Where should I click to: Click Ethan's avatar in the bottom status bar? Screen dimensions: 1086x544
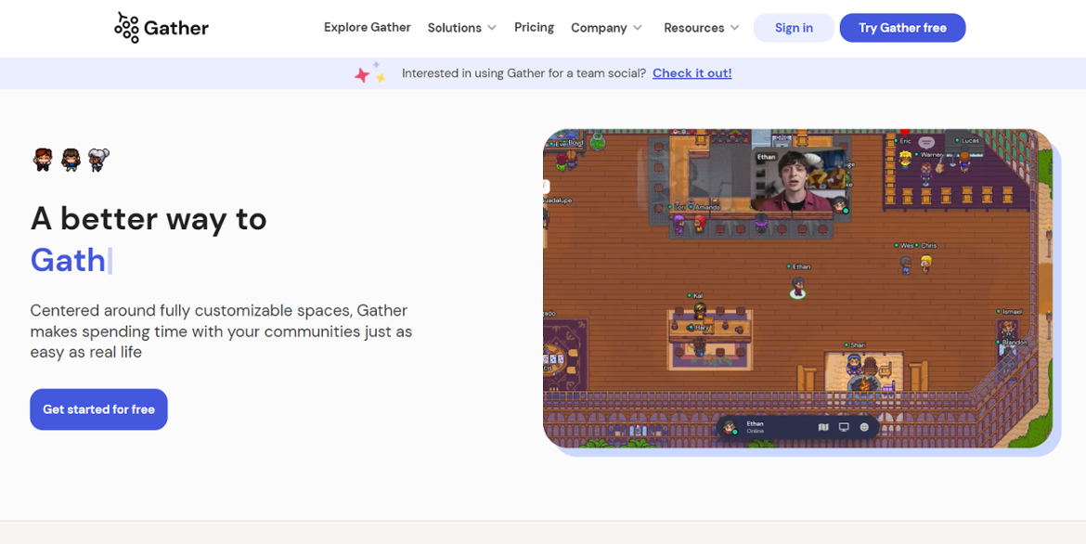tap(730, 428)
